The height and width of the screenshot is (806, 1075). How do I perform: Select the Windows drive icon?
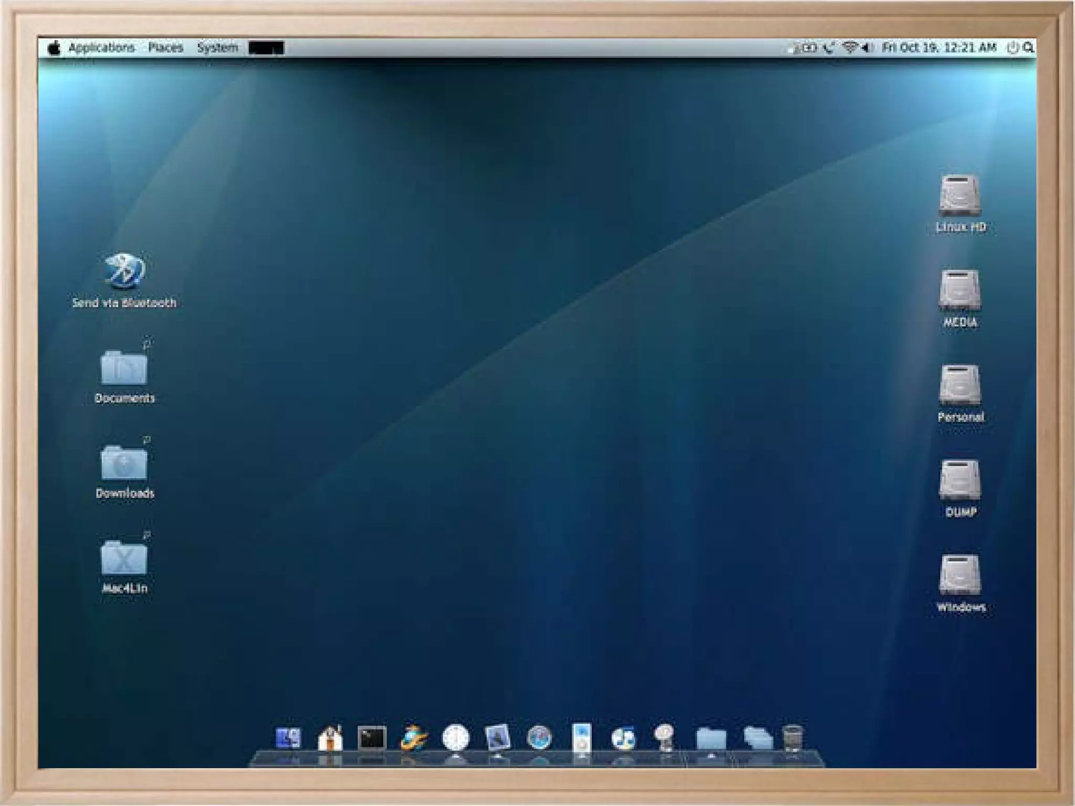click(960, 575)
